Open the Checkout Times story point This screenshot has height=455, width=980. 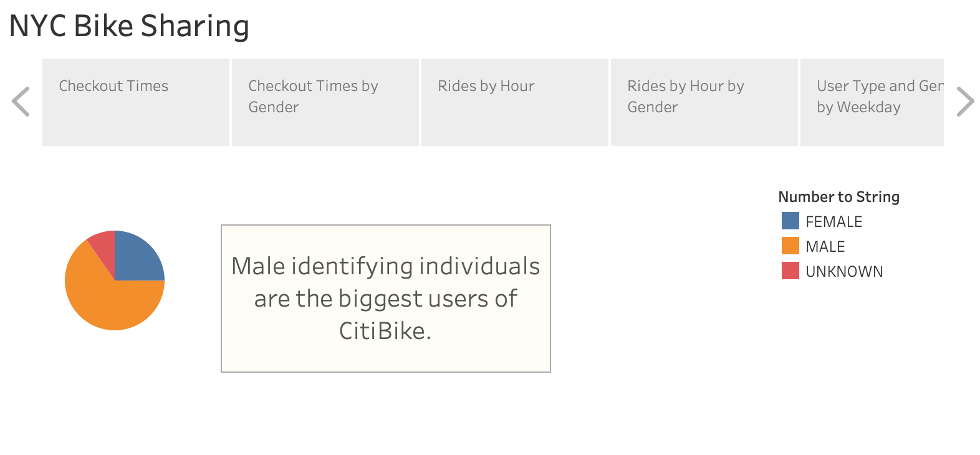point(135,100)
